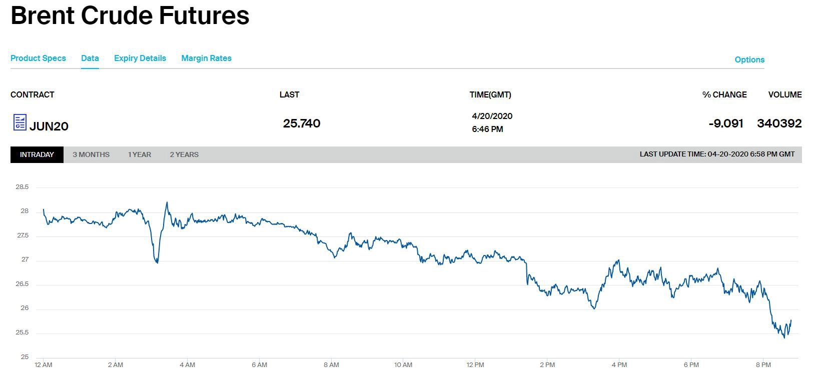Open the Expiry Details tab
The image size is (814, 375).
(x=140, y=58)
